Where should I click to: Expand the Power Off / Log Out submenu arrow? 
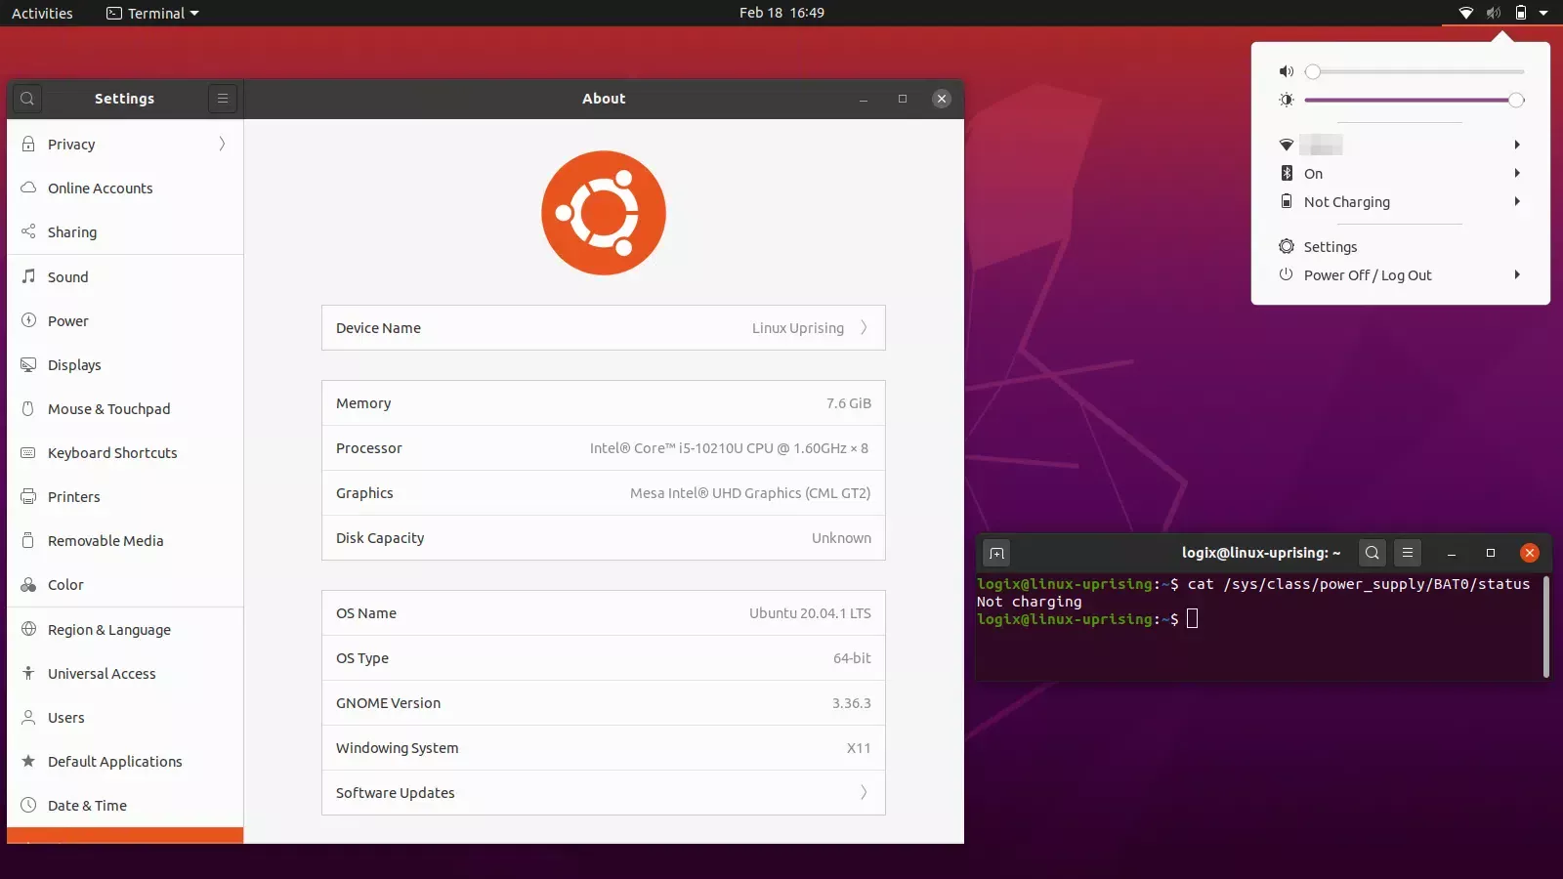(1517, 274)
